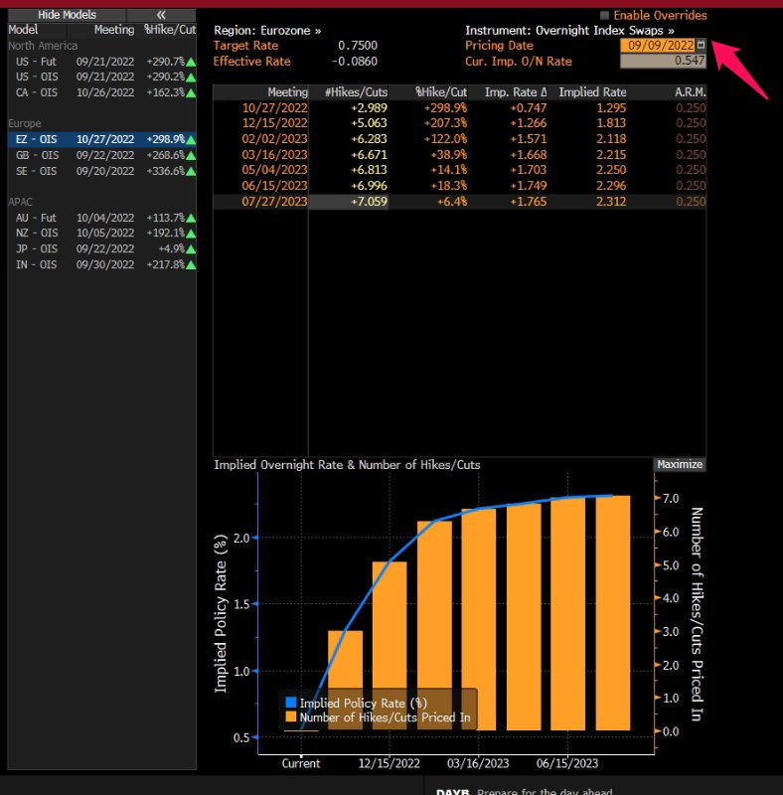
Task: Click the green up arrow on GB - OIS row
Action: (x=191, y=156)
